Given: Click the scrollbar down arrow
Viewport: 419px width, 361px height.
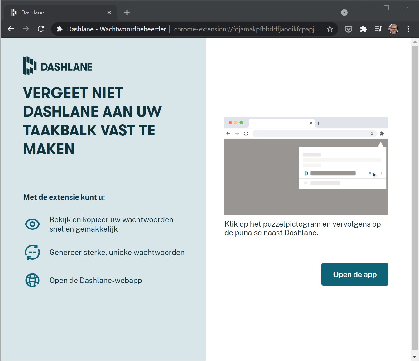Looking at the screenshot, I should [415, 357].
